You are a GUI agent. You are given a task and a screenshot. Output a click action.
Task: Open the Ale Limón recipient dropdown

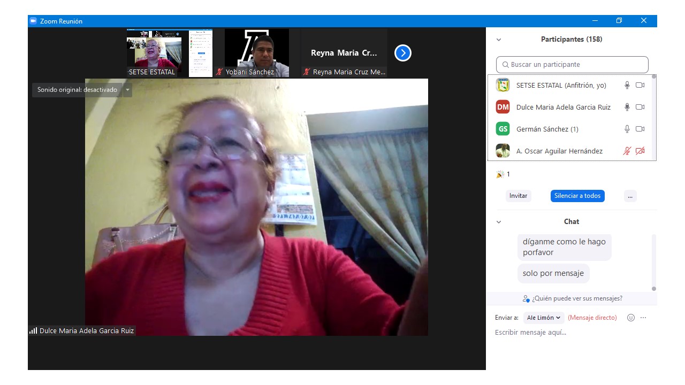click(544, 318)
